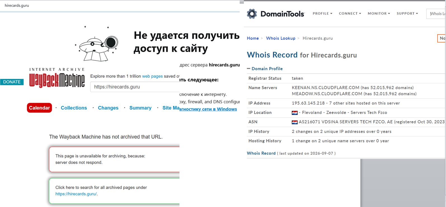
Task: Click the DomainTools gear logo icon
Action: point(252,14)
